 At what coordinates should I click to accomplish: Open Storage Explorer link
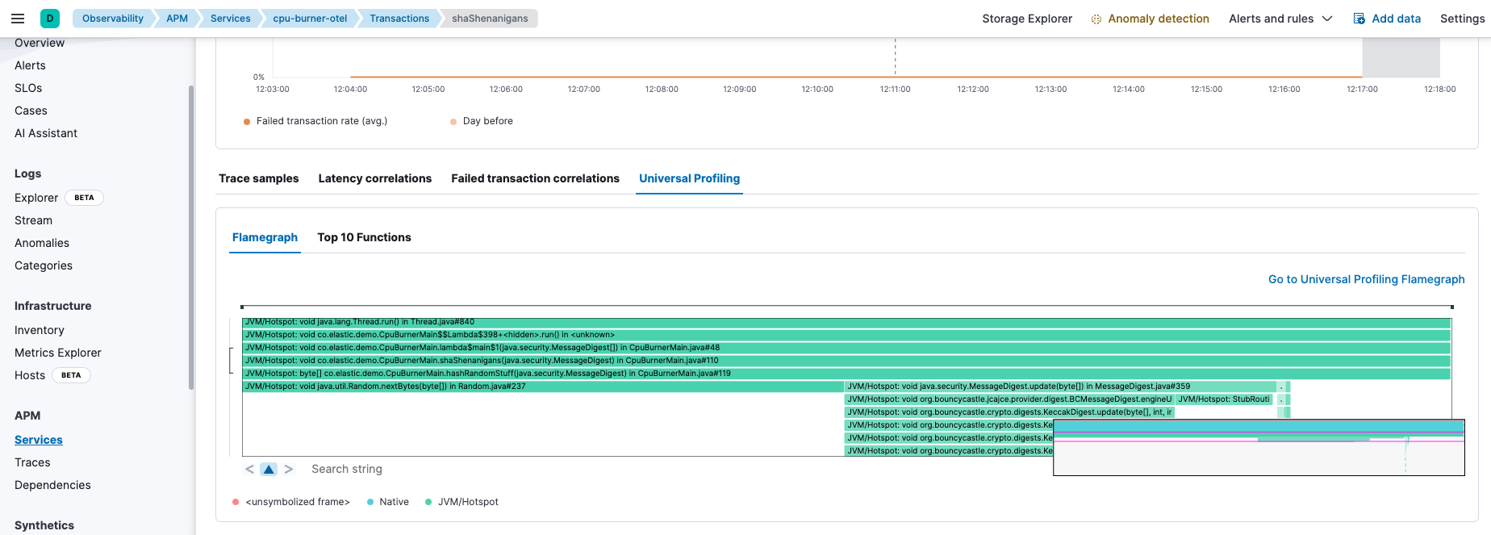pyautogui.click(x=1027, y=19)
